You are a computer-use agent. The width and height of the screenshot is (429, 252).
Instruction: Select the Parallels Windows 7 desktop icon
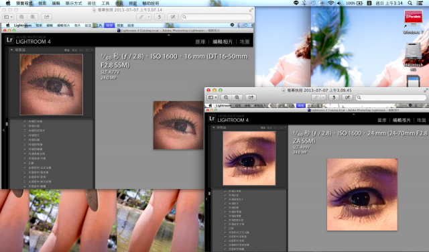coord(413,22)
